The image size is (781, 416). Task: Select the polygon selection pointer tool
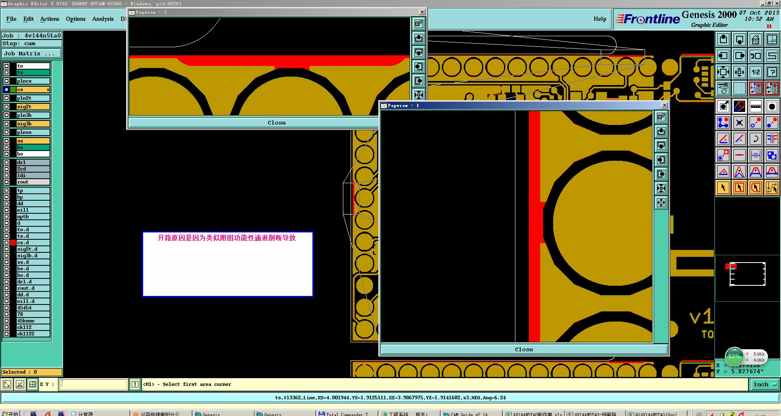pos(756,188)
